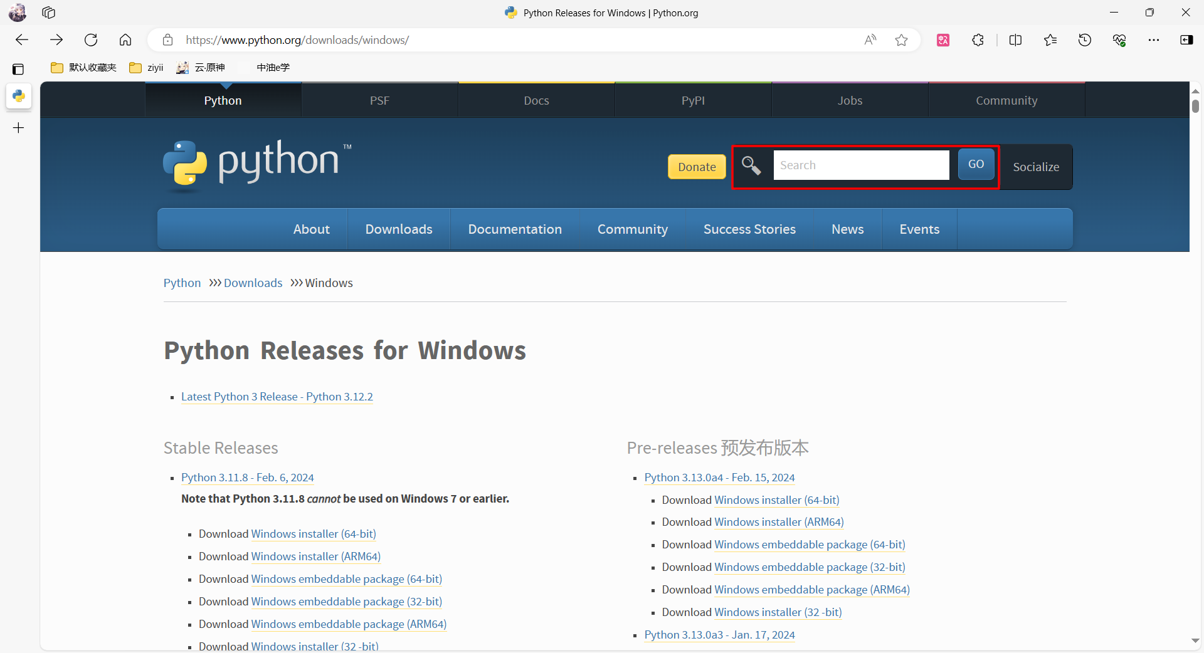Click the page vertical scrollbar thumb

[1195, 106]
